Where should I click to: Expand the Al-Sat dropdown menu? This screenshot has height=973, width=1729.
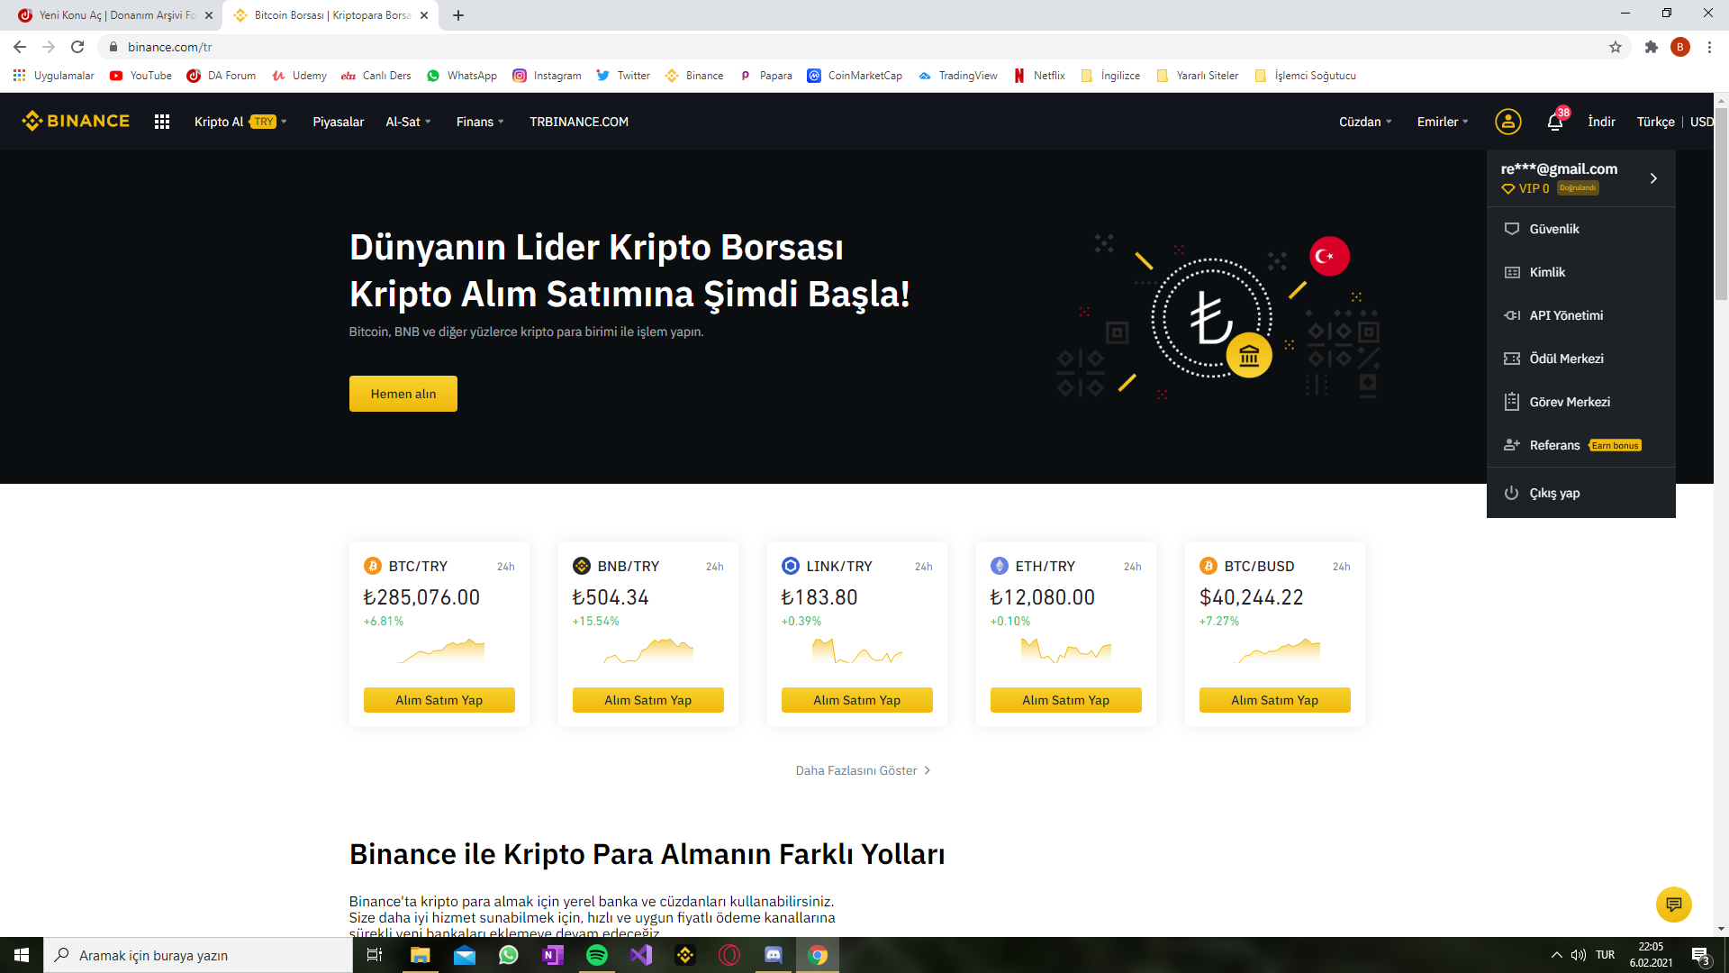point(408,122)
